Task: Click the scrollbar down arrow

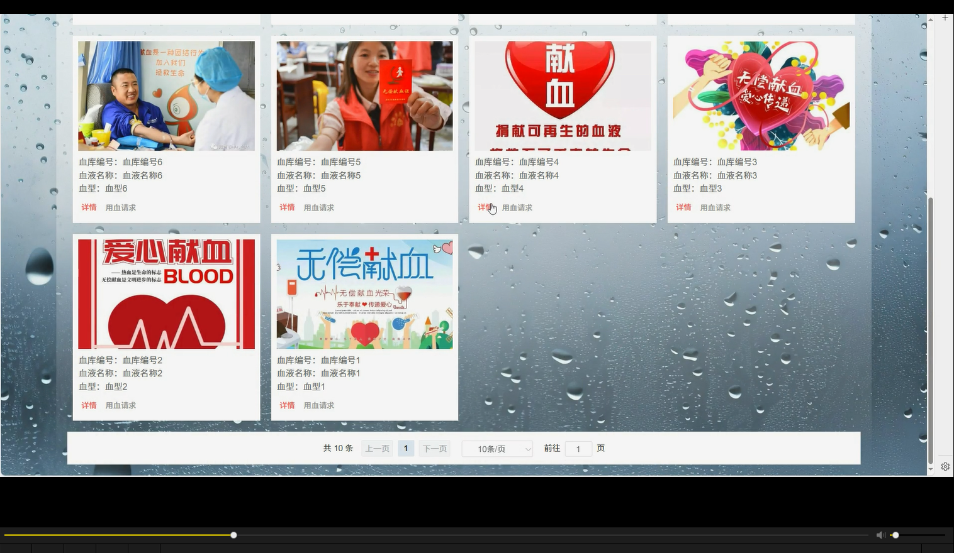Action: pyautogui.click(x=930, y=468)
